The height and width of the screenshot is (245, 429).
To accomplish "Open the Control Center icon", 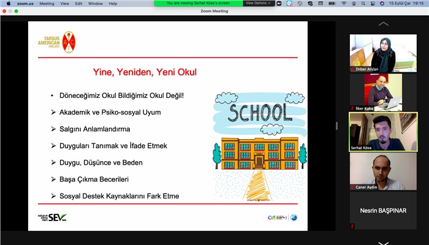I will tap(373, 3).
